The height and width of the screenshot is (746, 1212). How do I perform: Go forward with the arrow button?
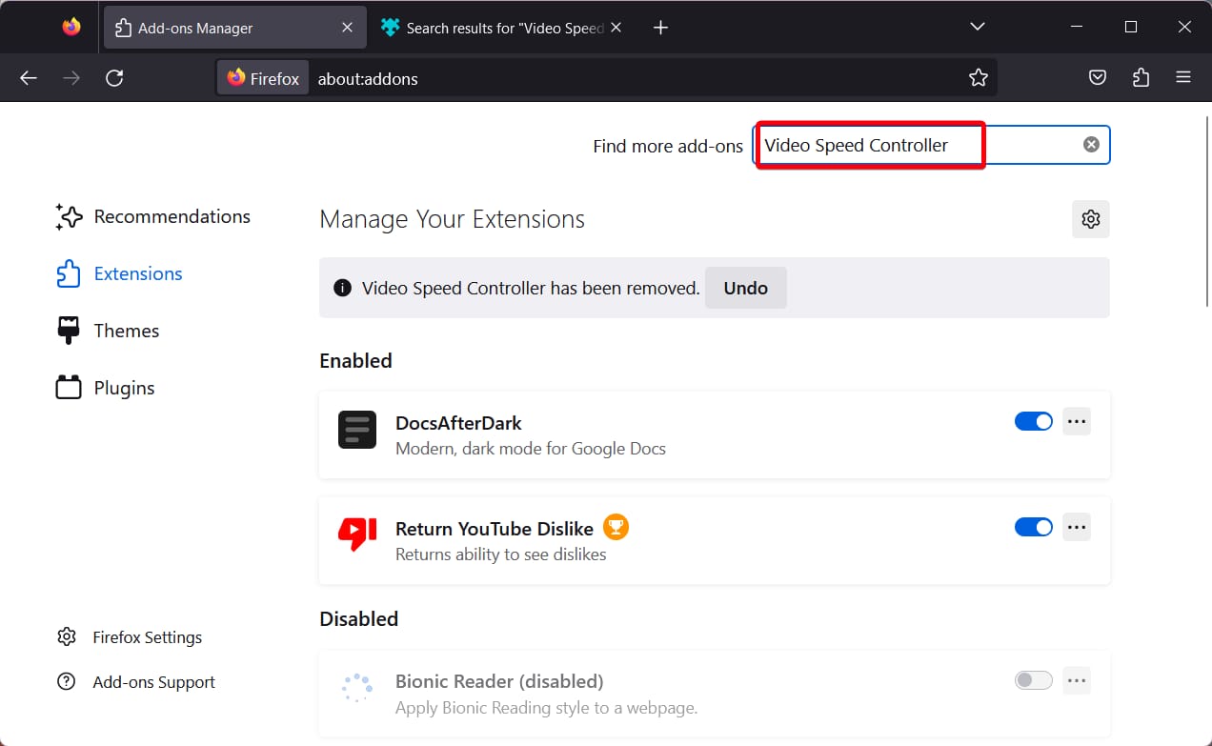click(71, 78)
